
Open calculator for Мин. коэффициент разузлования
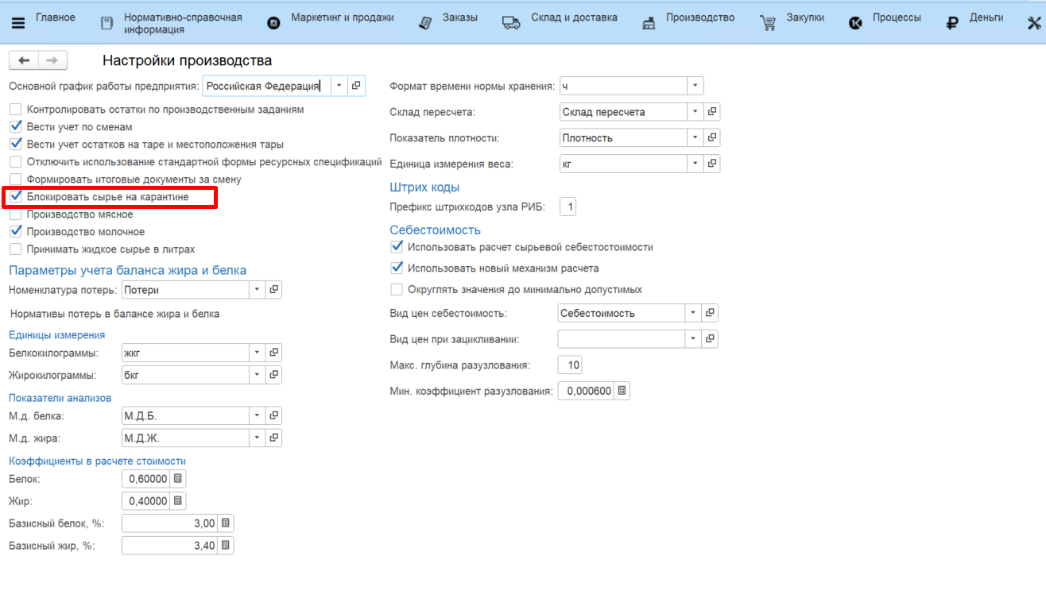(622, 391)
